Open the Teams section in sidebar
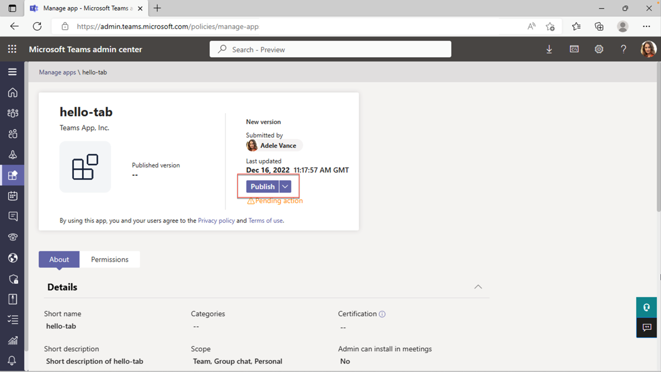The image size is (661, 372). [12, 113]
